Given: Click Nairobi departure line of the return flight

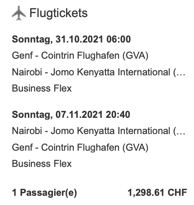Looking at the screenshot, I should 98,131.
